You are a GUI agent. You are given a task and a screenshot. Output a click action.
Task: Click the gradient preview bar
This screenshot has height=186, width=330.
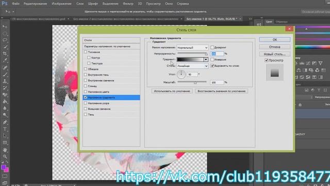click(190, 60)
